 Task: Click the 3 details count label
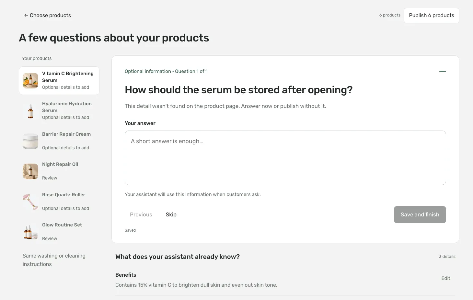pos(447,257)
